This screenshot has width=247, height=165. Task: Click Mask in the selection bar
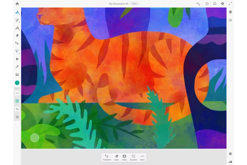(x=124, y=157)
